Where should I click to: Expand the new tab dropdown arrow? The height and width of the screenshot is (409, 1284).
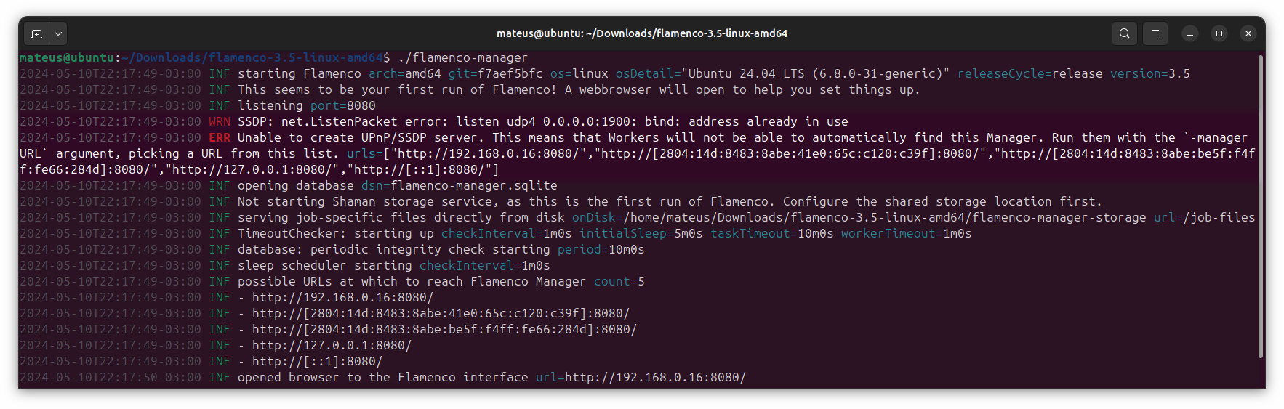click(58, 33)
